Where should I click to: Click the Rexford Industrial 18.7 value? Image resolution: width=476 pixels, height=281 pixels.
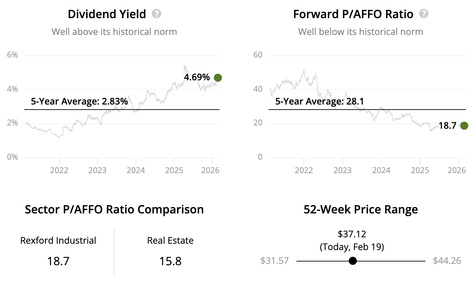point(58,261)
